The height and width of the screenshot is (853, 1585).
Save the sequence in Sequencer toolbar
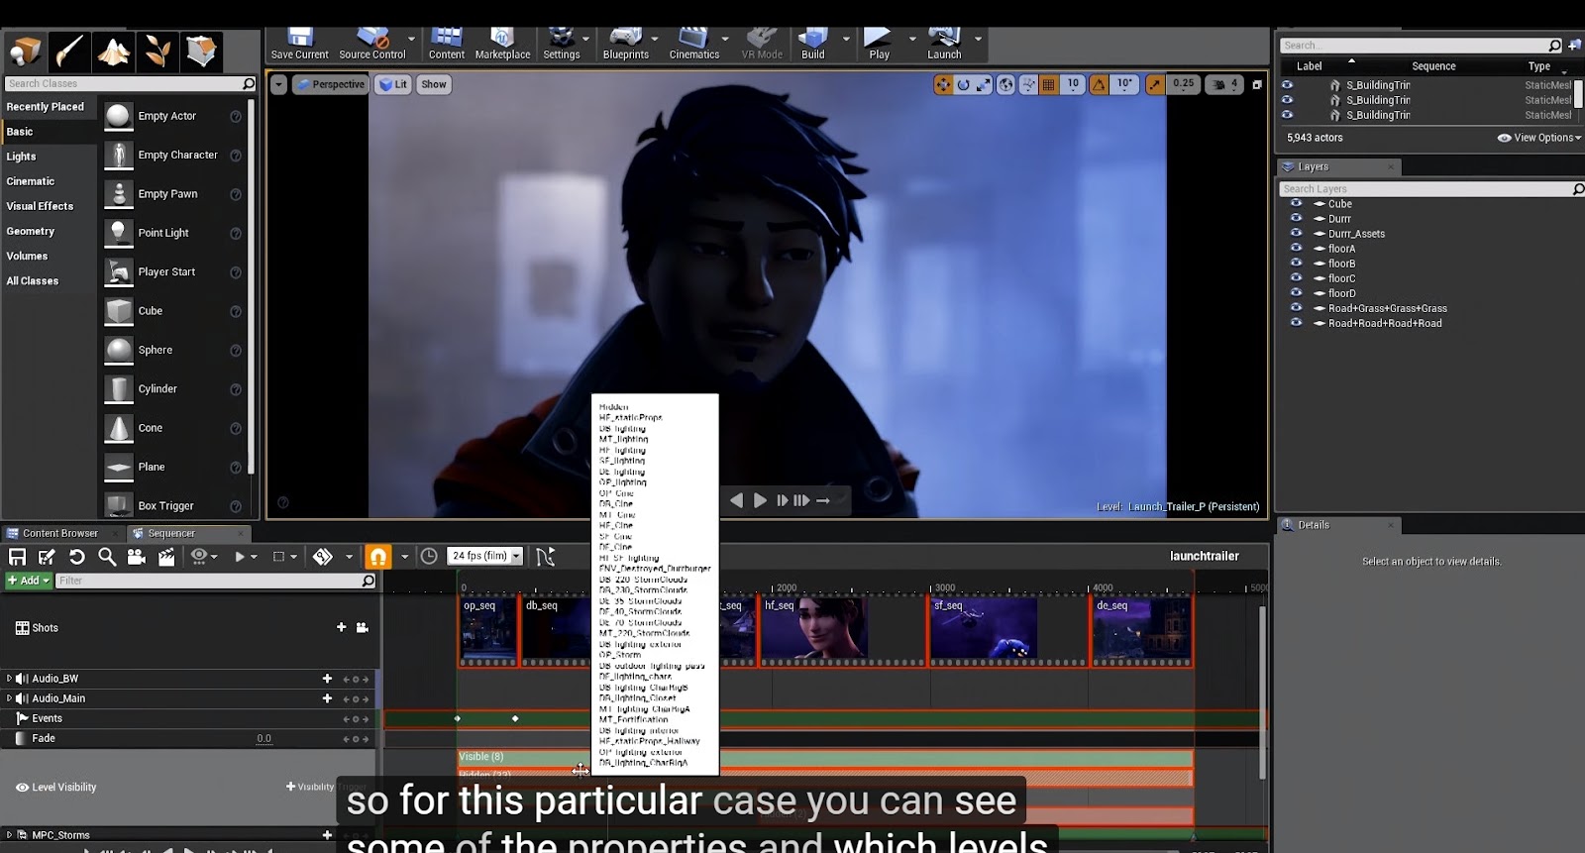[x=17, y=557]
